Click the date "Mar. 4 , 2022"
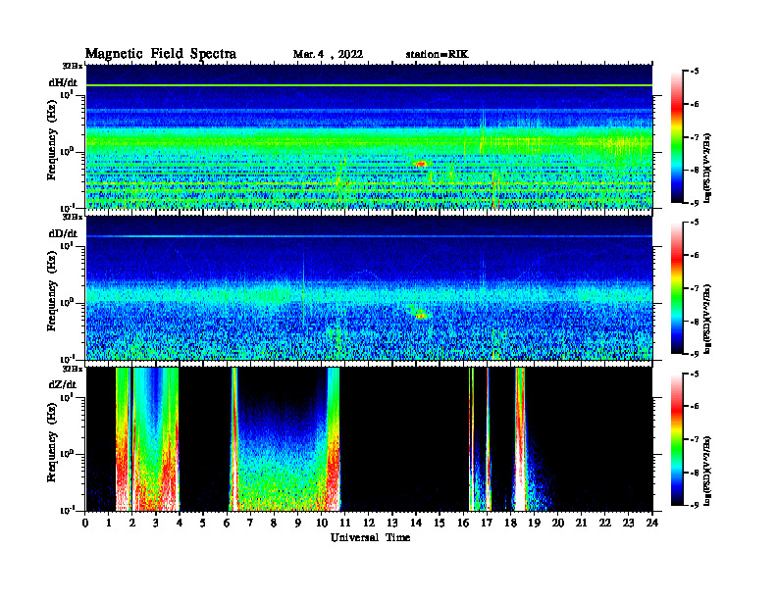The image size is (777, 600). (x=328, y=55)
